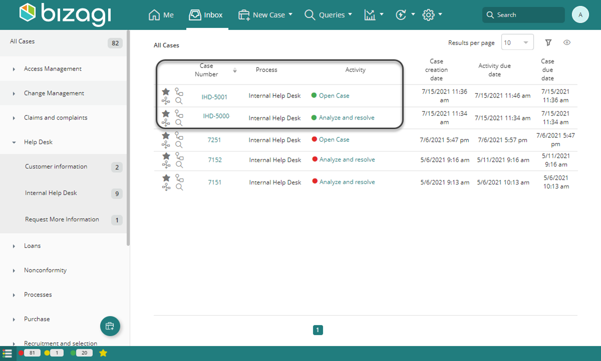Mark case 7151 as favorite star
The width and height of the screenshot is (601, 361).
tap(166, 178)
